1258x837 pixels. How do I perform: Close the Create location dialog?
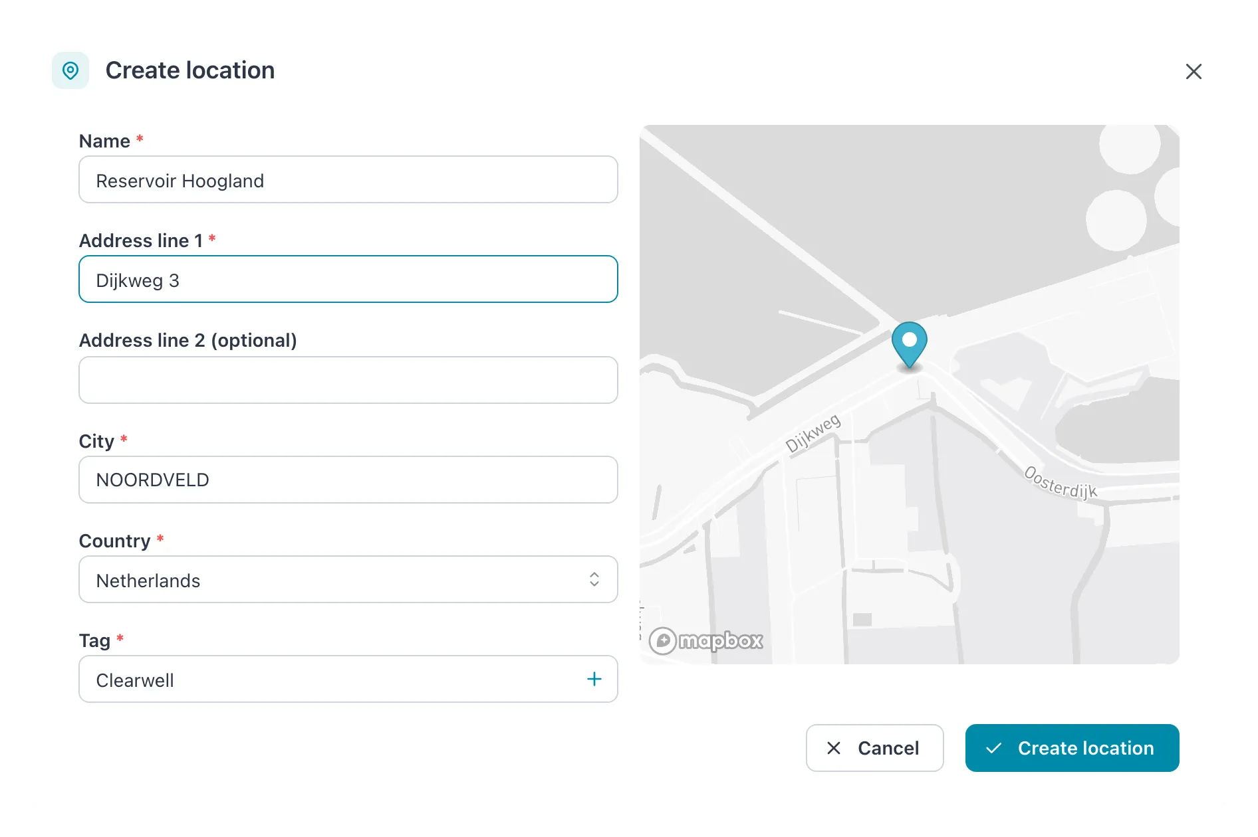point(1194,71)
